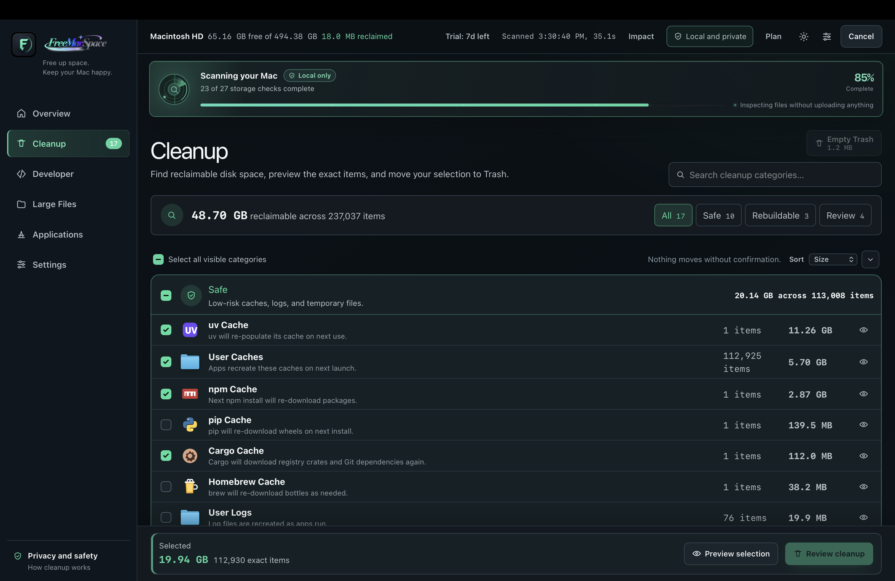The width and height of the screenshot is (895, 581).
Task: Click the radar scanning icon
Action: click(x=174, y=89)
